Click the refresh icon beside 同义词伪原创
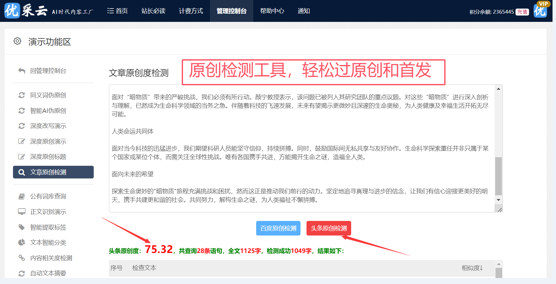This screenshot has width=556, height=284. pos(22,95)
